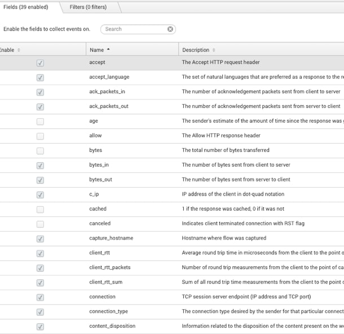The image size is (344, 334).
Task: Select the capture_hostname field name
Action: [x=111, y=238]
